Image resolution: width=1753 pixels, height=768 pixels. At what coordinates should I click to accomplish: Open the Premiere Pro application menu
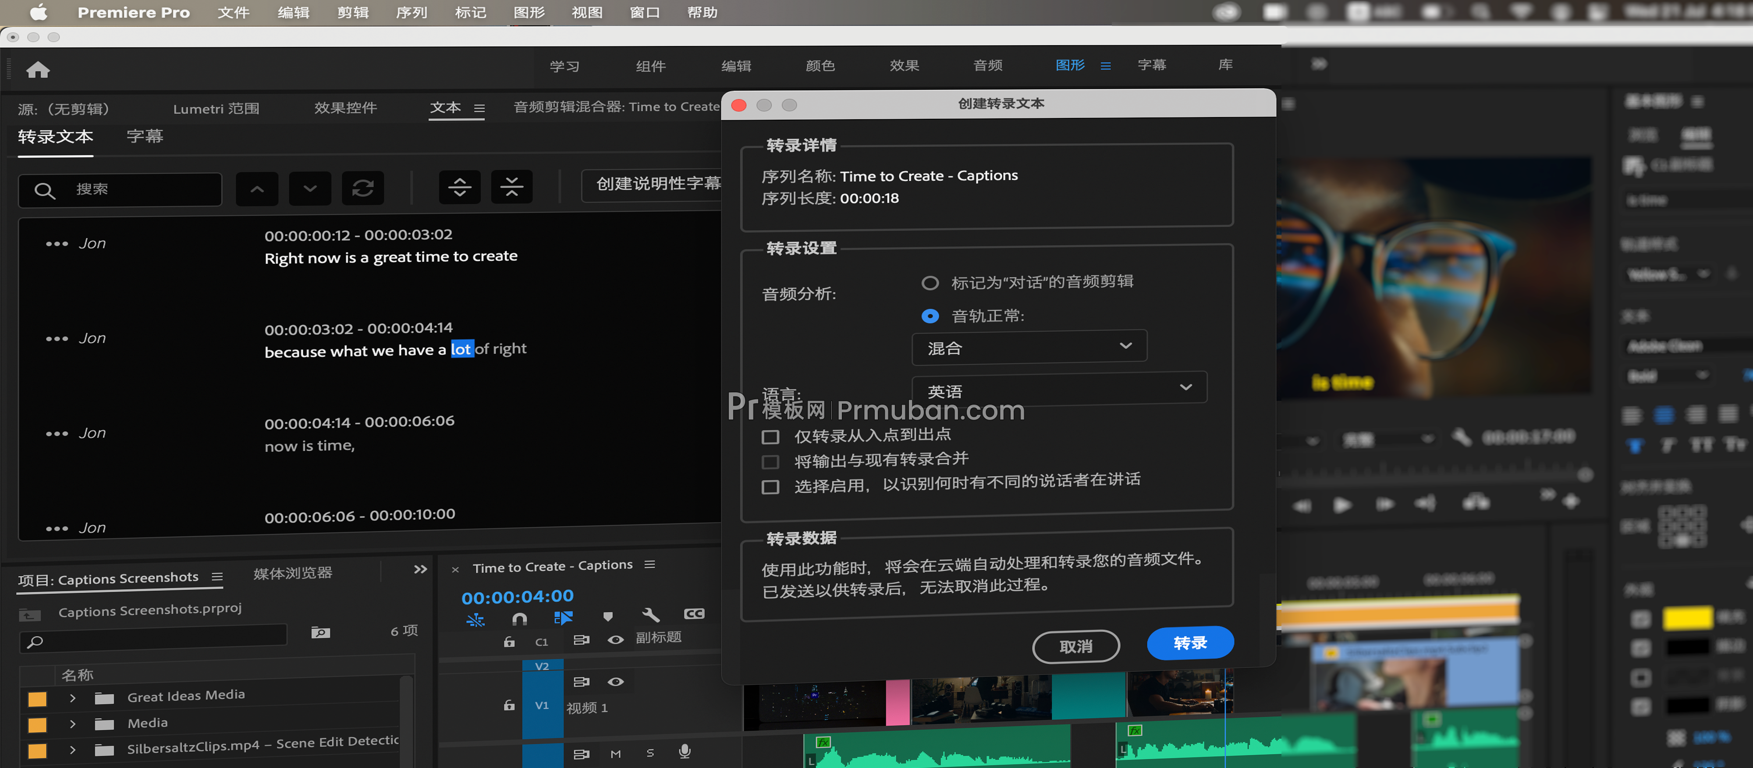click(x=133, y=12)
